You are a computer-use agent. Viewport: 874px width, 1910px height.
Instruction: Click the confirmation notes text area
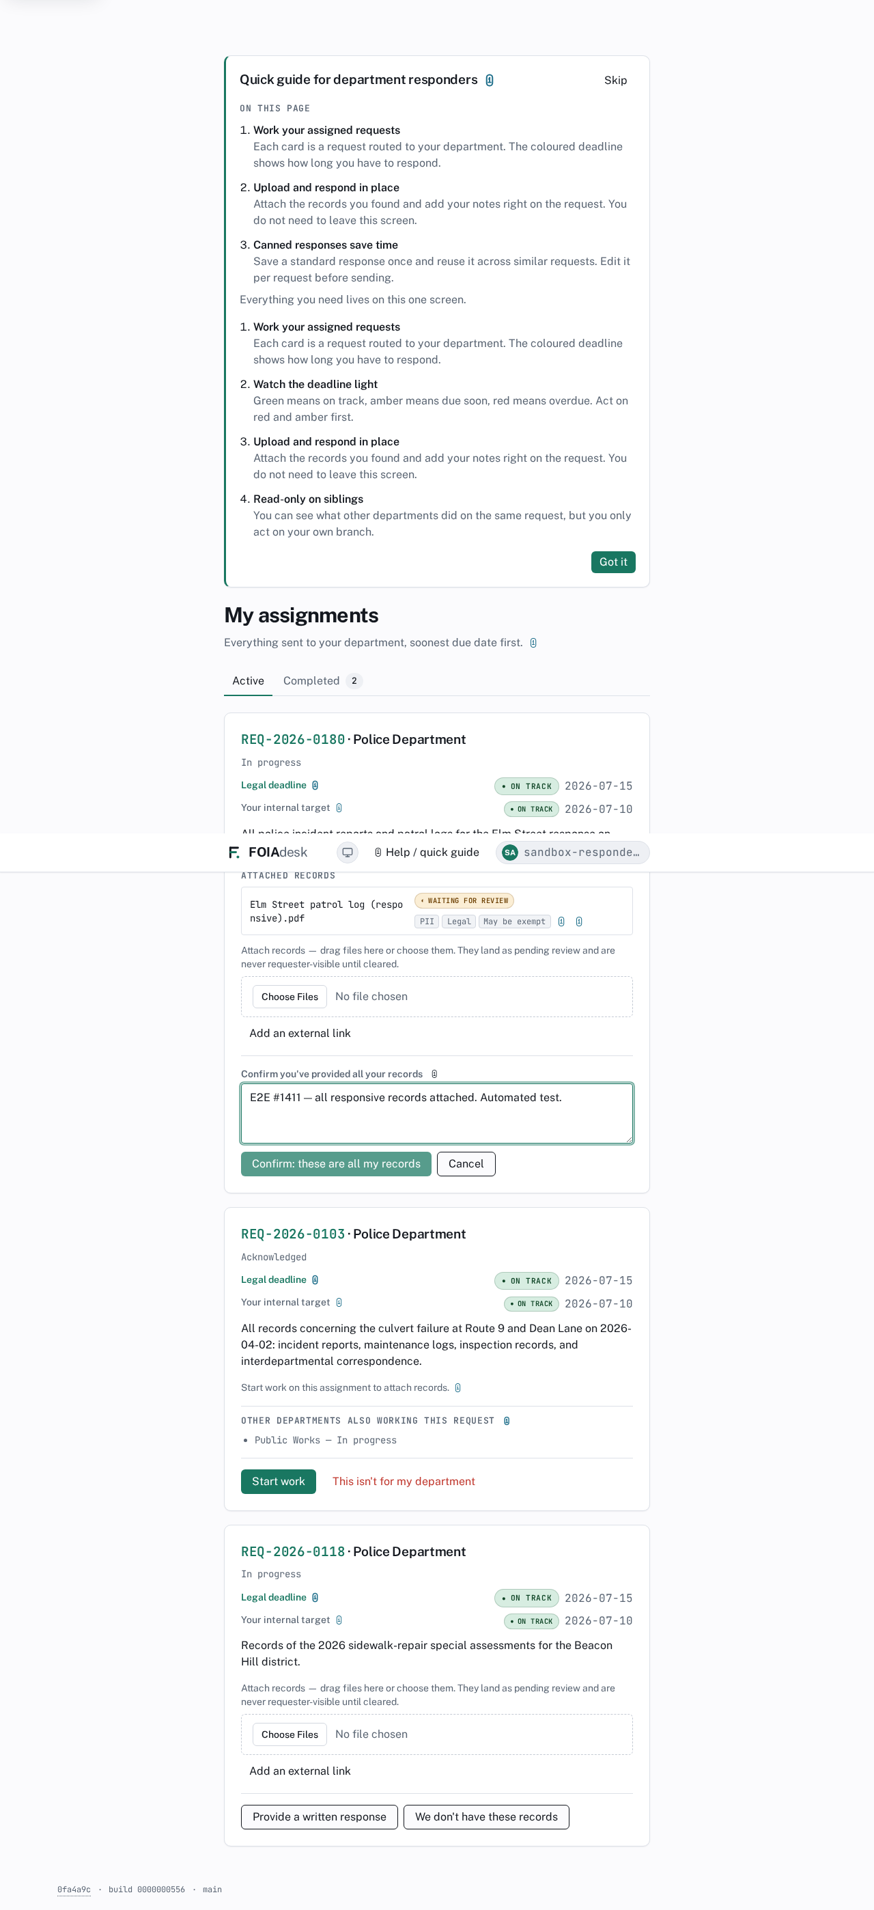(x=436, y=1113)
